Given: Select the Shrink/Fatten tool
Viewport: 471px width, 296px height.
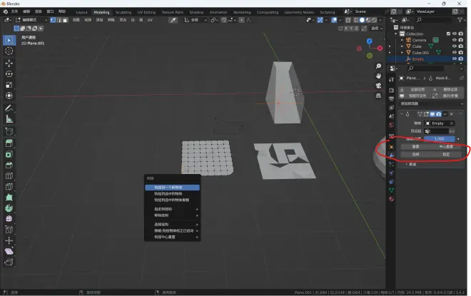Looking at the screenshot, I should [x=9, y=240].
